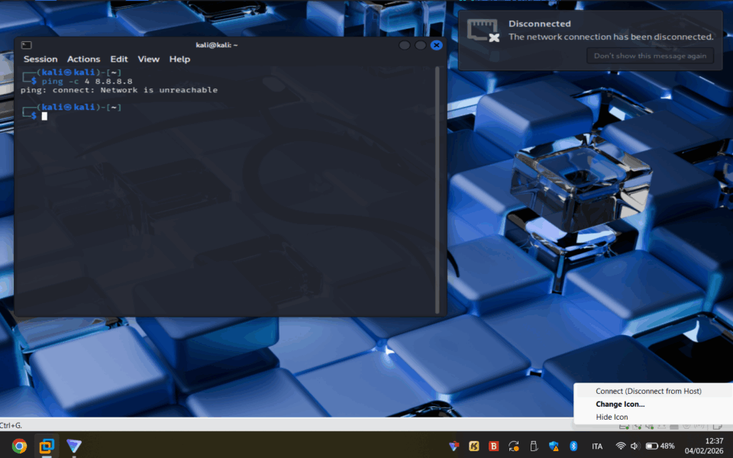Screen dimensions: 733x458
Task: Select Hide Icon from context menu
Action: click(x=612, y=417)
